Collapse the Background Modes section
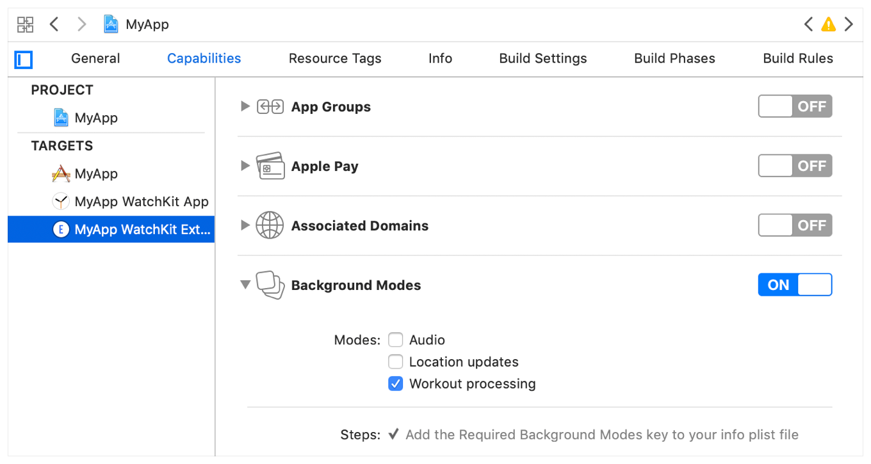This screenshot has height=464, width=871. coord(245,285)
